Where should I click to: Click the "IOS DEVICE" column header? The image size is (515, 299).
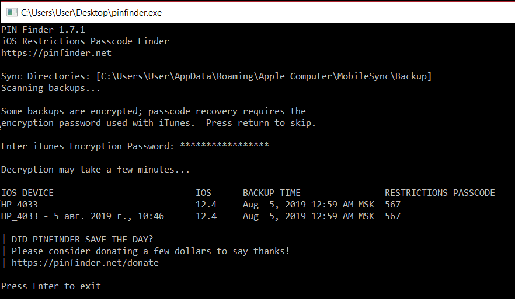pos(27,193)
